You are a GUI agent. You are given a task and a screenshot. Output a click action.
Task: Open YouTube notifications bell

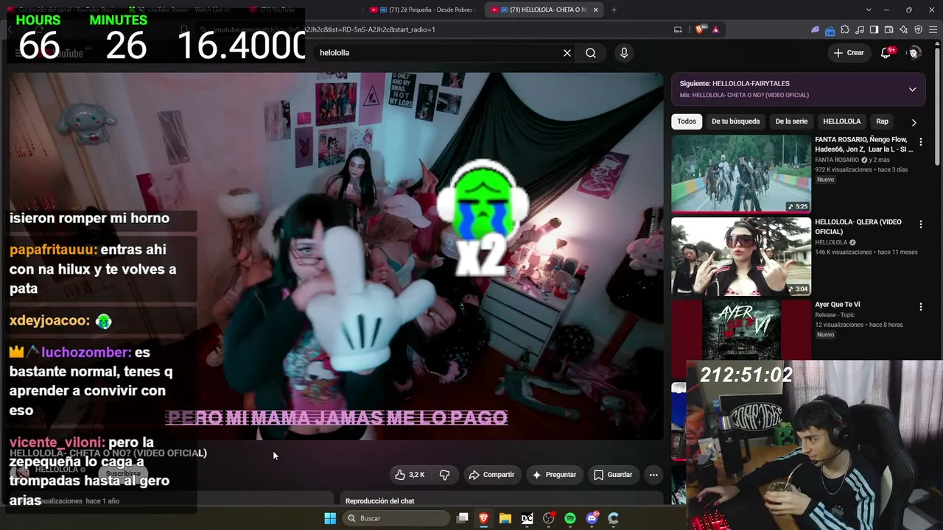887,53
